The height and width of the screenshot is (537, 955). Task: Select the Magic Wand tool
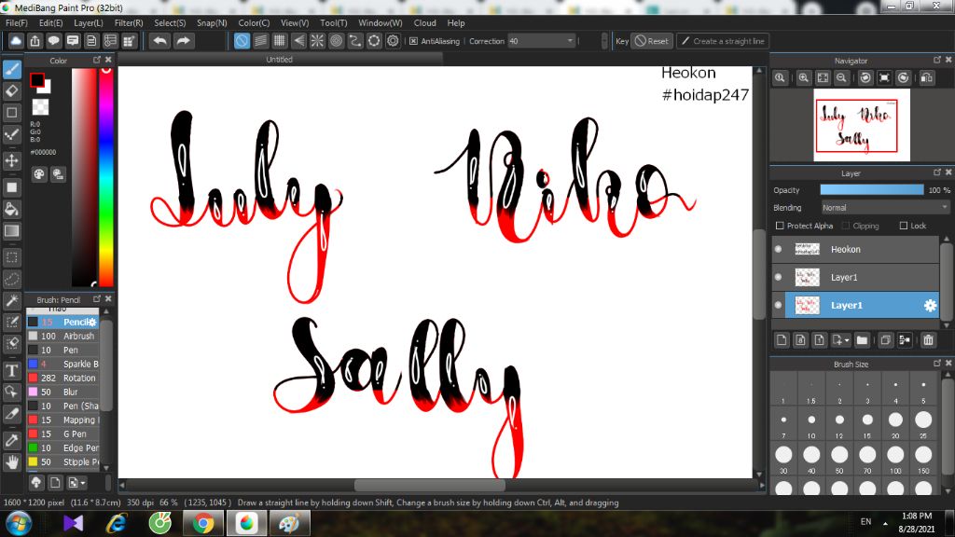(11, 300)
